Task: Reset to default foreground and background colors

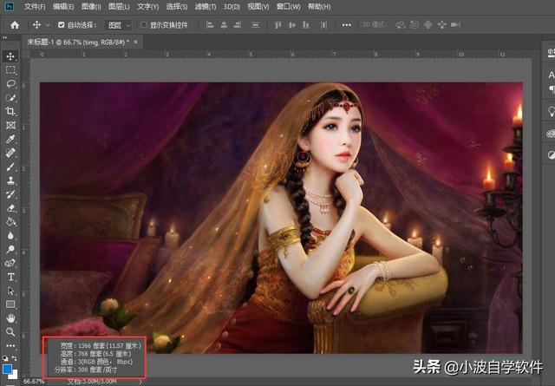Action: click(5, 358)
